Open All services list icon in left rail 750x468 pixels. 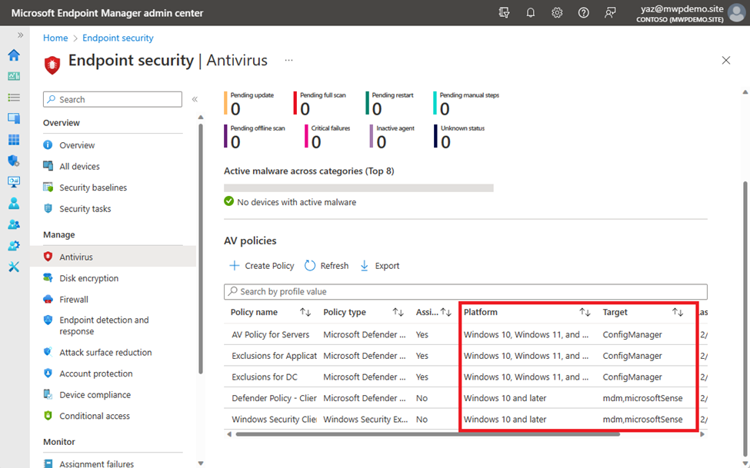coord(14,98)
